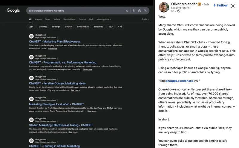Screen dimensions: 239x148
Task: Click the '5h' post timestamp
Action: click(x=173, y=11)
